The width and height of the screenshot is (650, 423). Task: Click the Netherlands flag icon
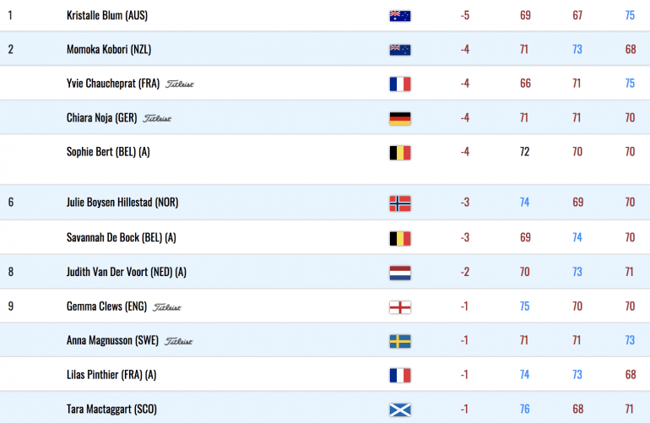click(x=400, y=273)
